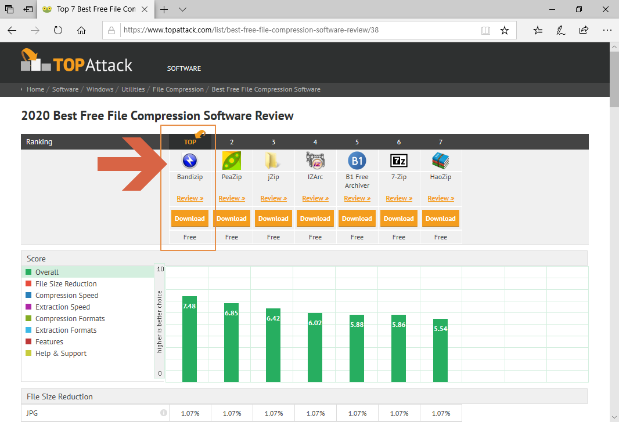Click the add notes pen icon
Viewport: 619px width, 422px height.
pyautogui.click(x=560, y=30)
